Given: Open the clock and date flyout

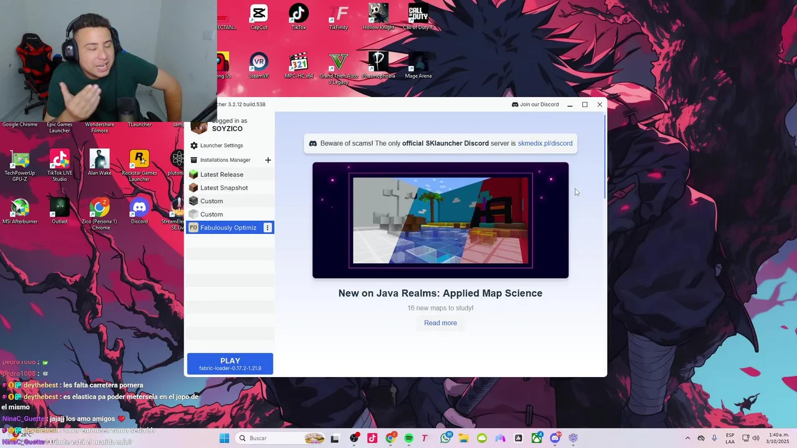Looking at the screenshot, I should click(779, 438).
